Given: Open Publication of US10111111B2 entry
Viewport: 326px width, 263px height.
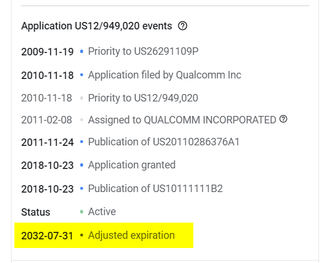Looking at the screenshot, I should [155, 189].
